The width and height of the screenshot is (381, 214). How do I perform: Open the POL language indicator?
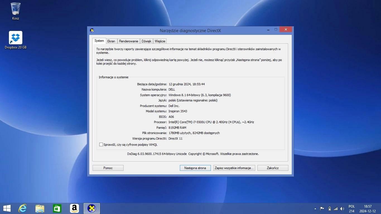point(352,208)
